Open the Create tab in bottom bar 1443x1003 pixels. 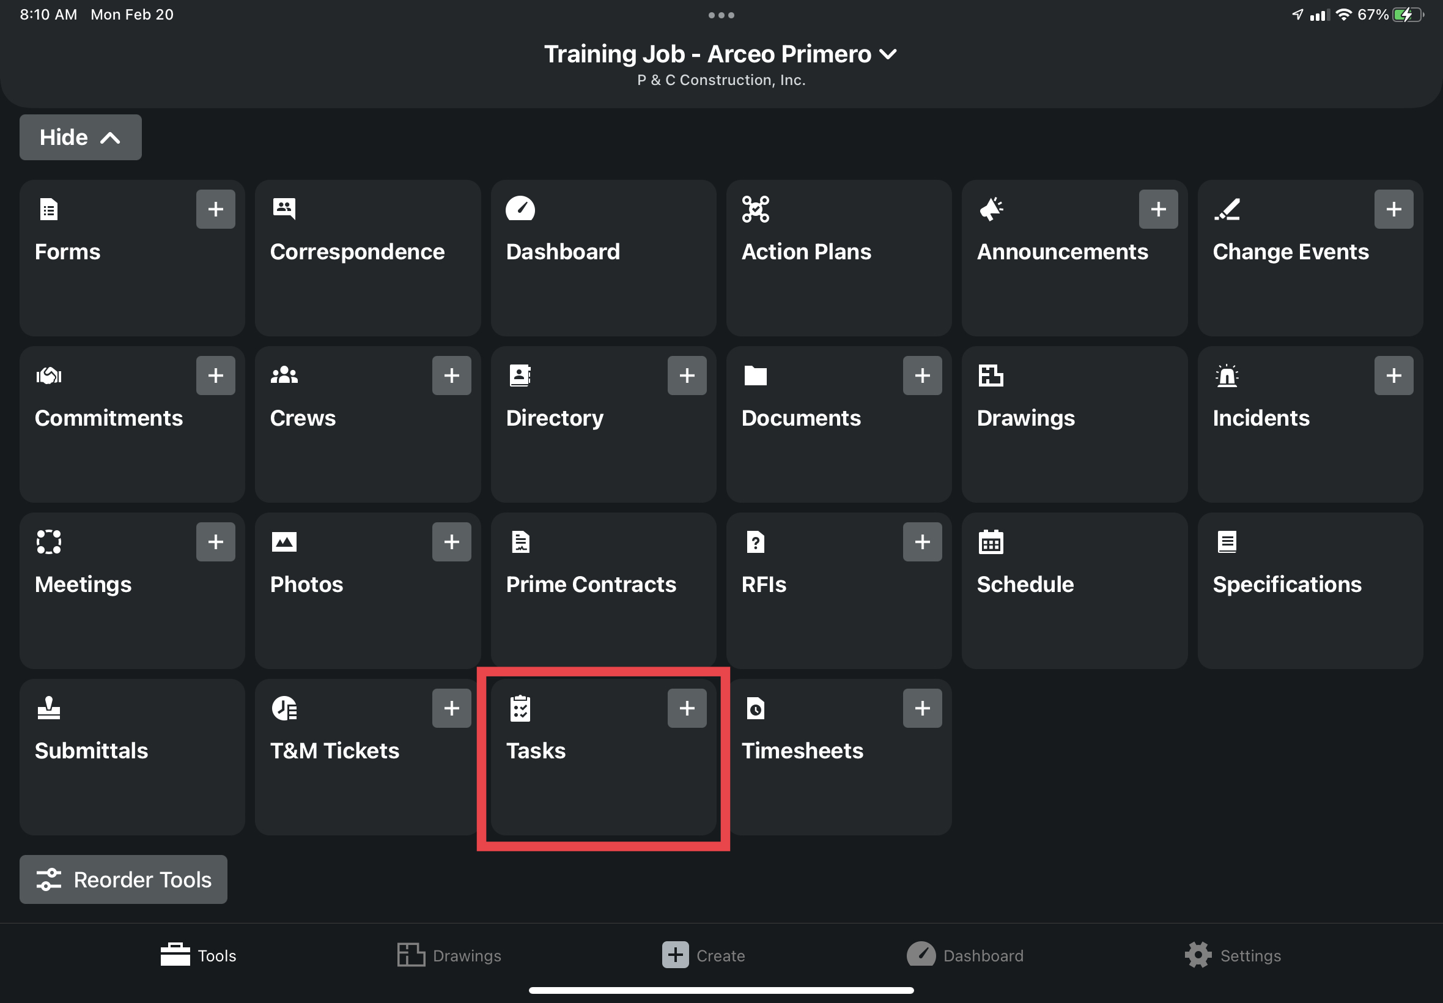[704, 955]
